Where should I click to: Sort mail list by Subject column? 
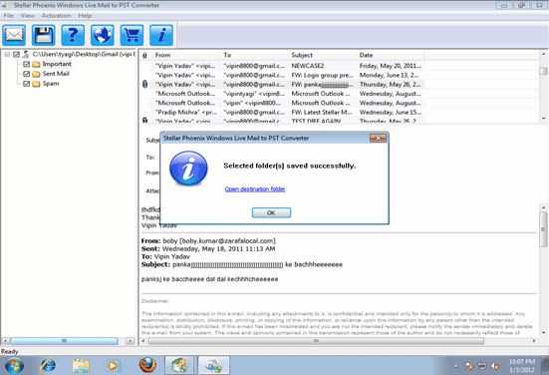click(322, 56)
